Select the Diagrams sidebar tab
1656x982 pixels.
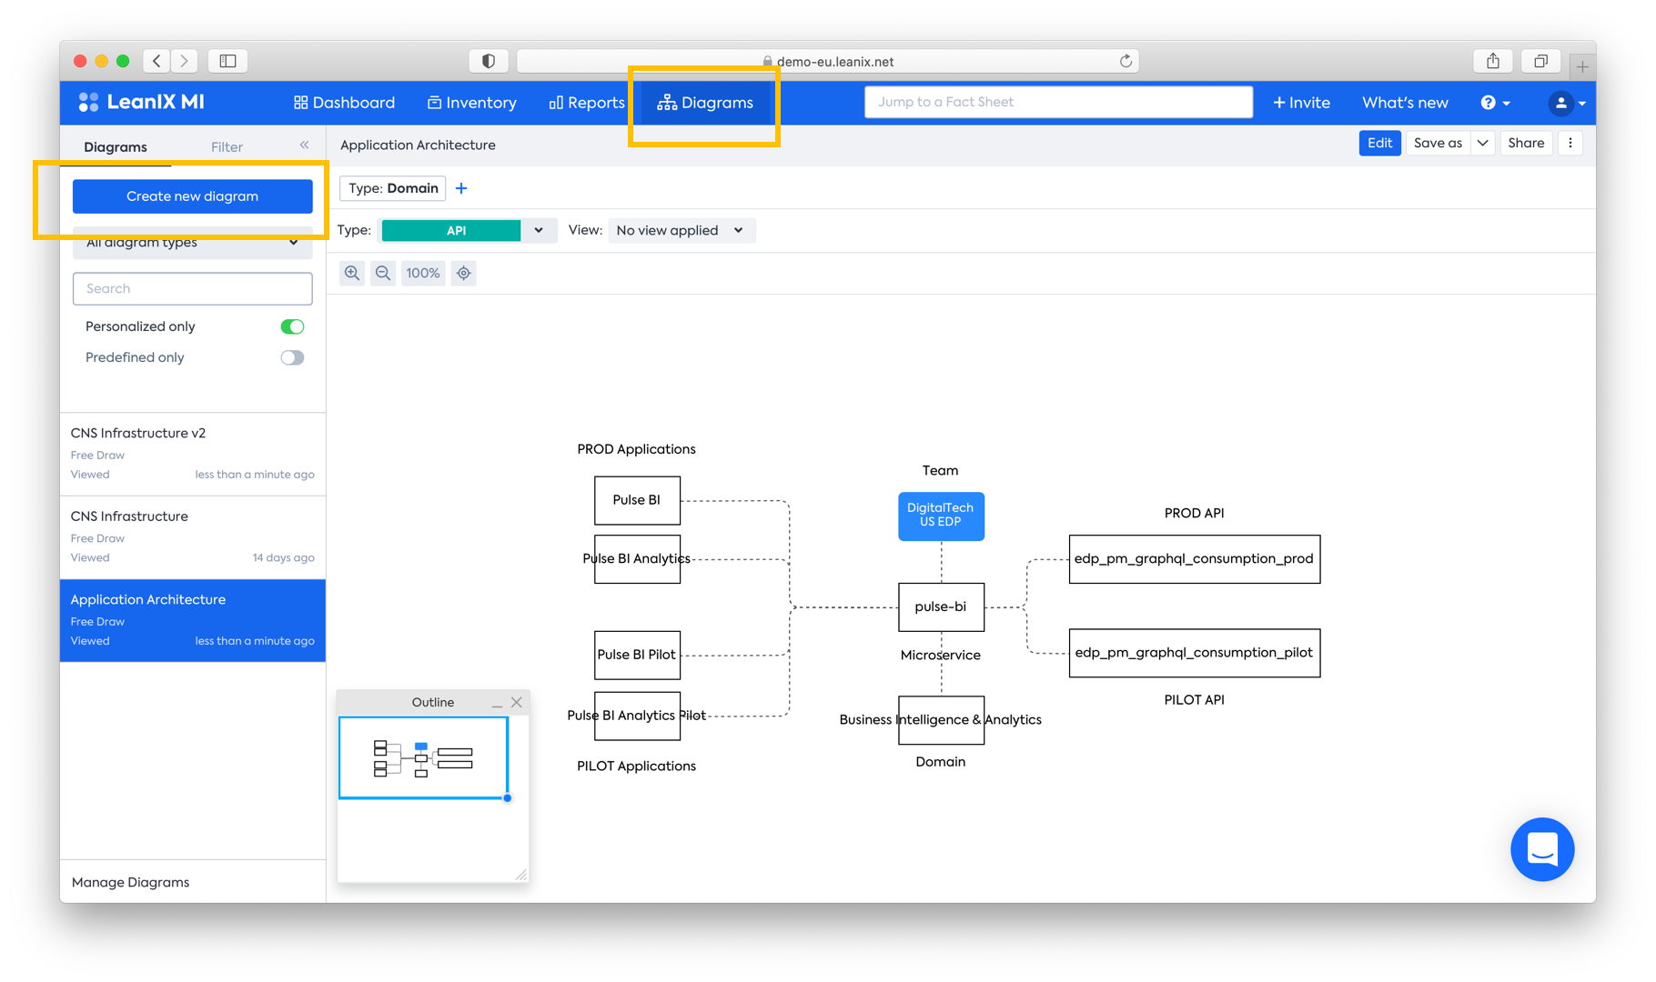tap(116, 146)
